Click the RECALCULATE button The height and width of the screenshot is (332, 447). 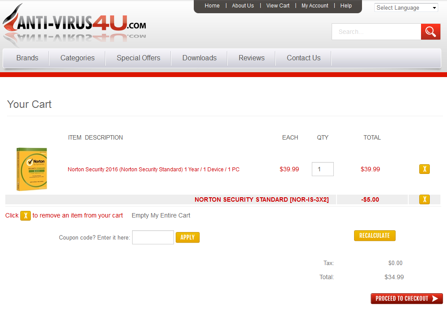375,236
